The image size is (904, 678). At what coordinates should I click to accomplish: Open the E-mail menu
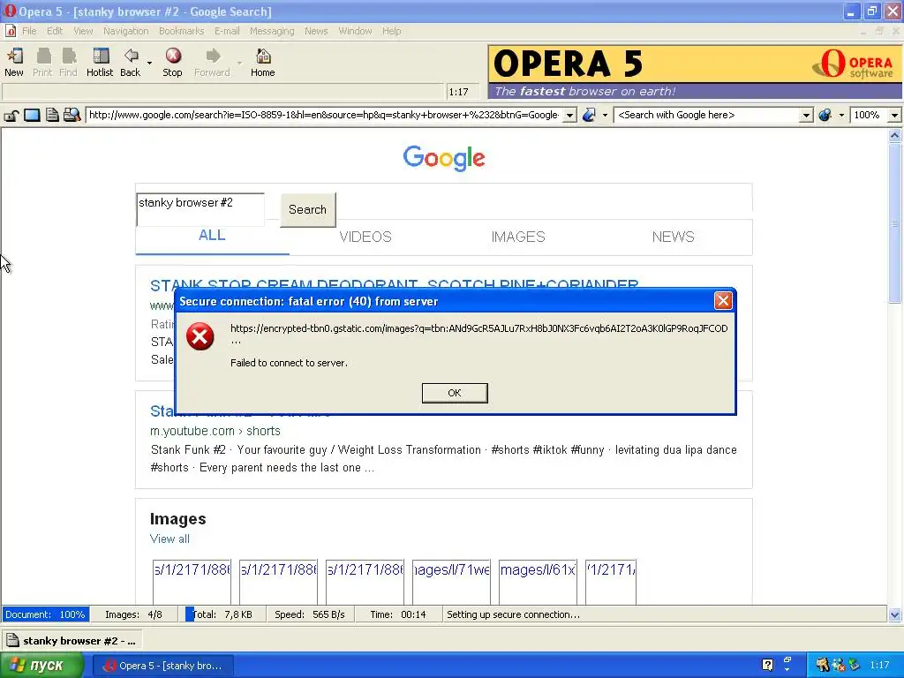coord(227,31)
